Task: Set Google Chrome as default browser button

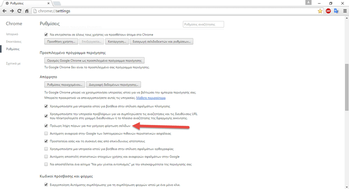Action: (x=95, y=60)
